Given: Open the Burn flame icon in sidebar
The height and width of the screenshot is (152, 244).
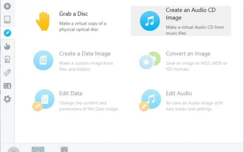Looking at the screenshot, I should pyautogui.click(x=7, y=46).
